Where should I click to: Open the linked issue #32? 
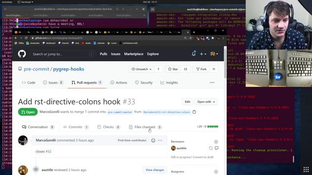(48, 151)
